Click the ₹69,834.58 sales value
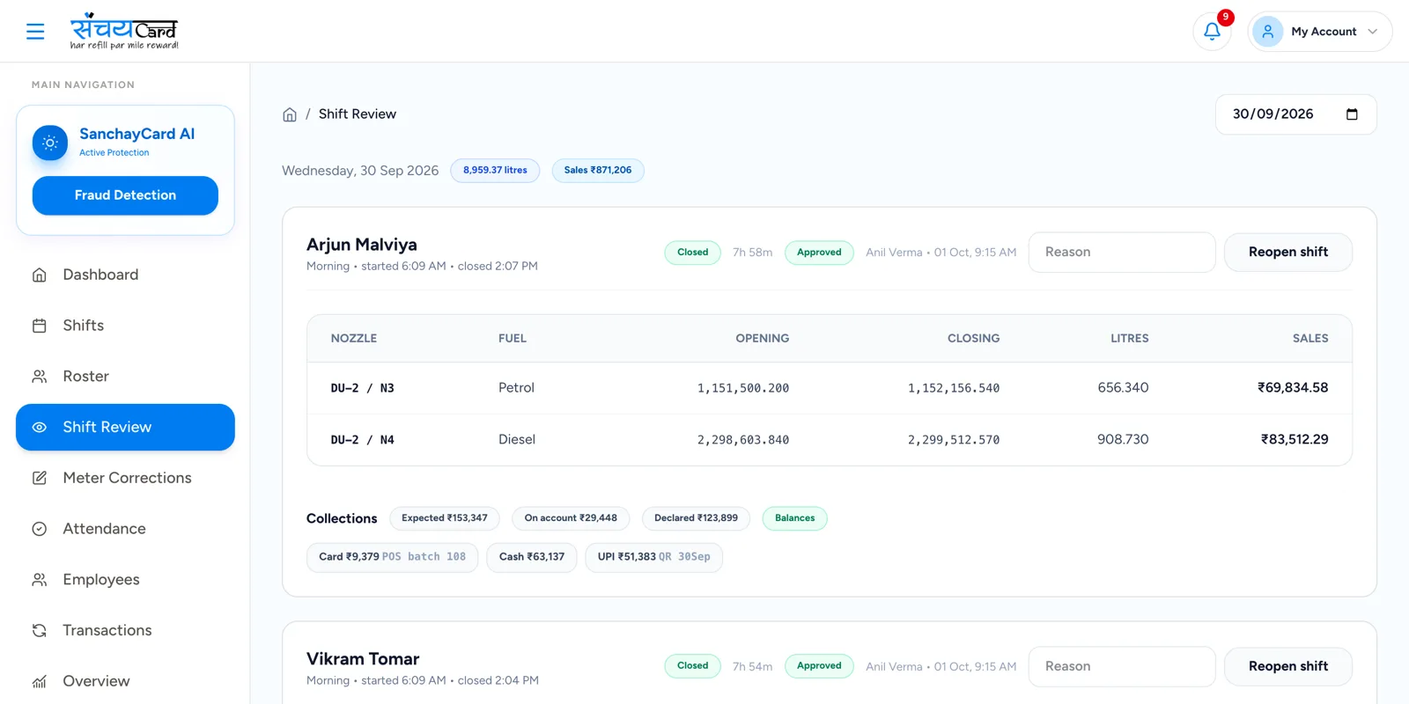1409x704 pixels. click(x=1293, y=388)
